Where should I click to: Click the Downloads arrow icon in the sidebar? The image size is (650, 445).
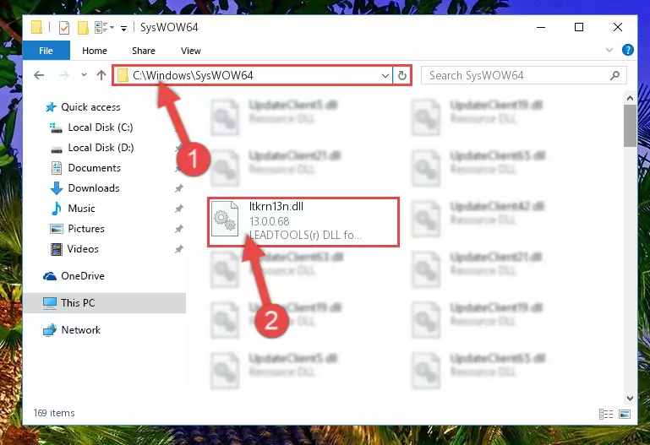(x=57, y=188)
